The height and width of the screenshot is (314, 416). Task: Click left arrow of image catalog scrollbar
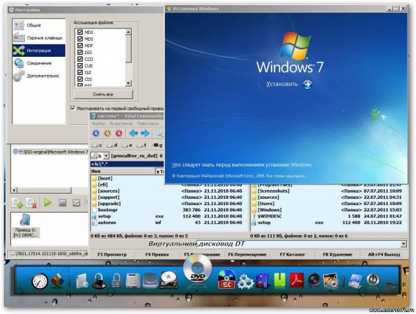(x=15, y=191)
